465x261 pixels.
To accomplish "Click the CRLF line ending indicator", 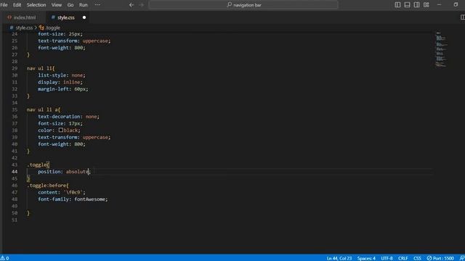I will [x=403, y=258].
